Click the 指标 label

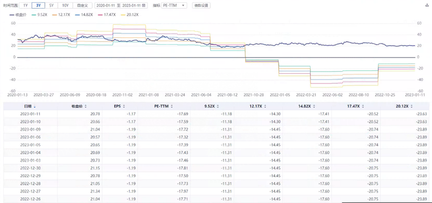click(156, 5)
